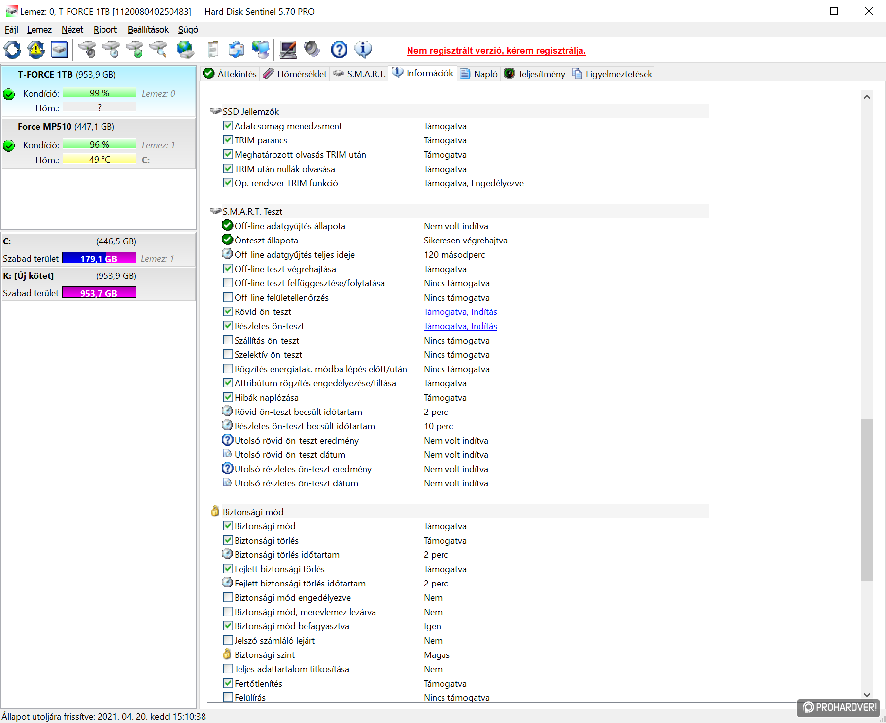Click the globe with monitor network icon
The height and width of the screenshot is (723, 886).
[261, 50]
